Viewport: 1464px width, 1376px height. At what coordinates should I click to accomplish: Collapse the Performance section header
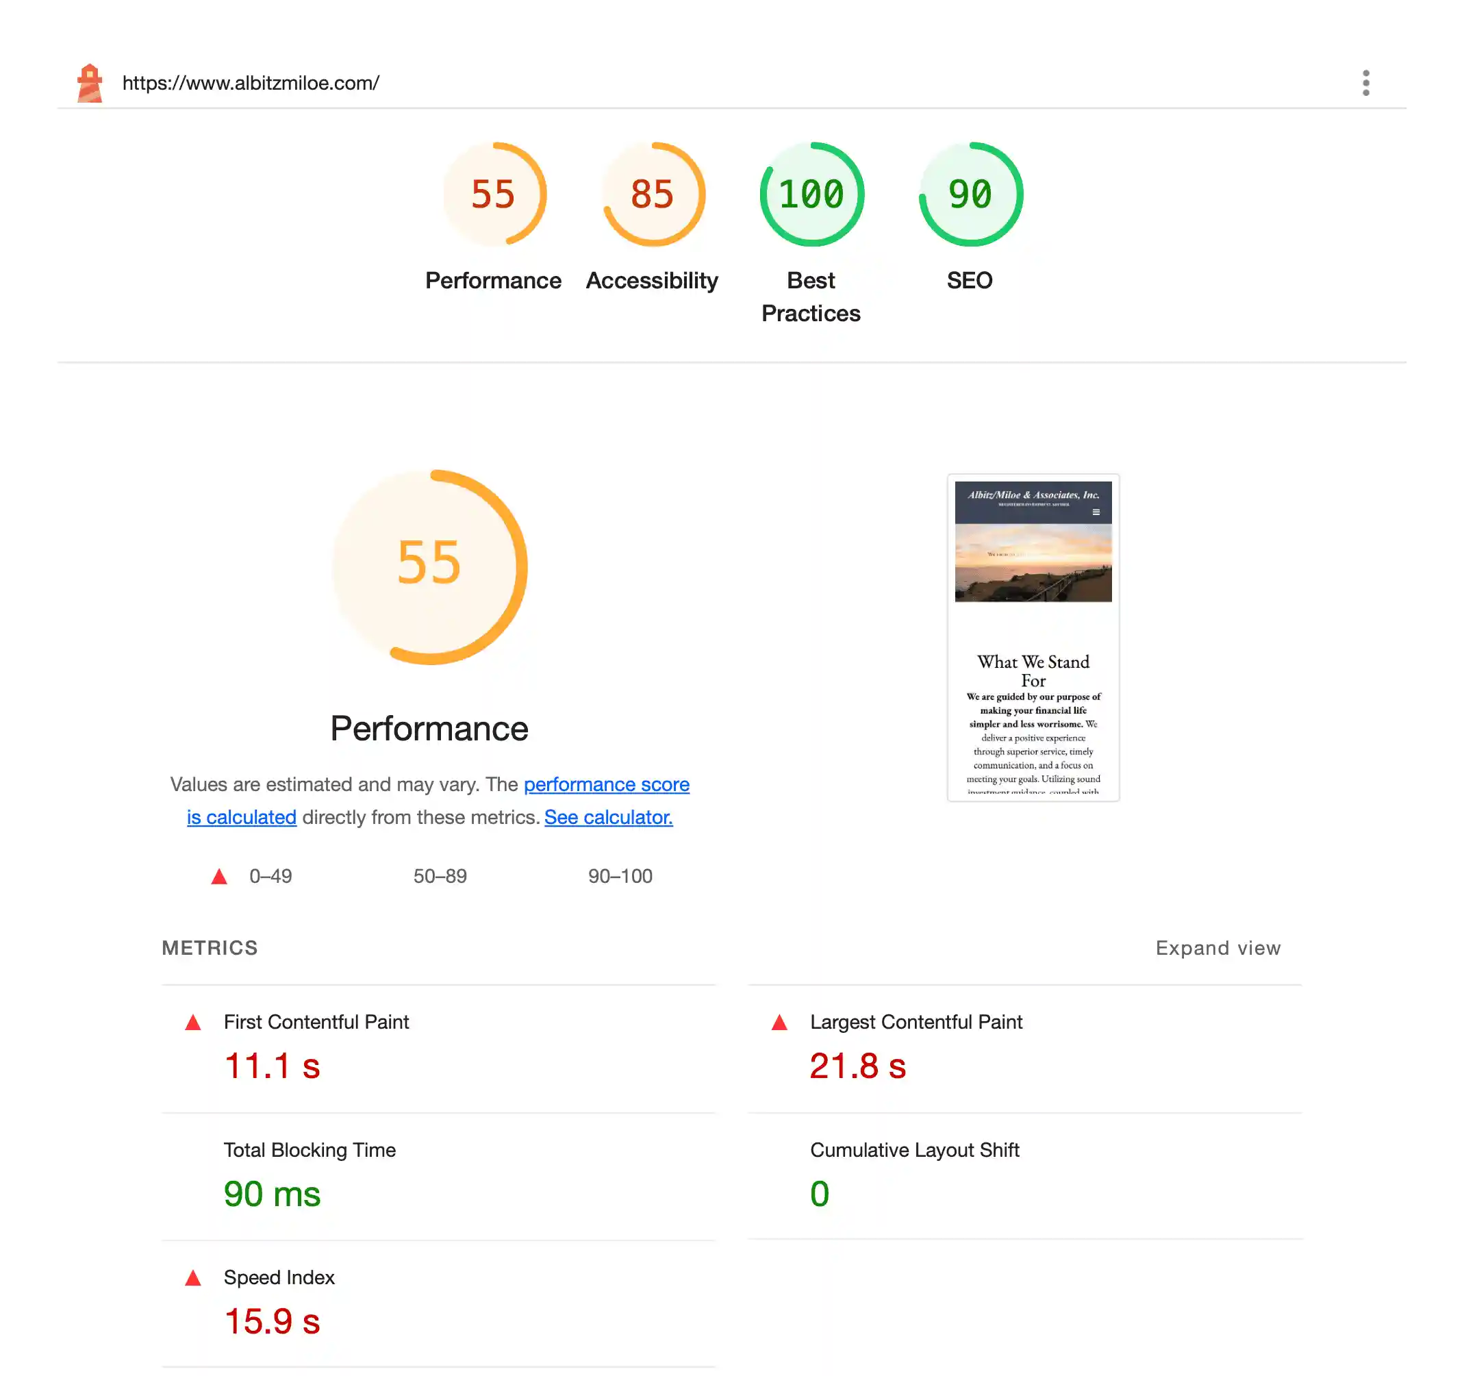[430, 728]
